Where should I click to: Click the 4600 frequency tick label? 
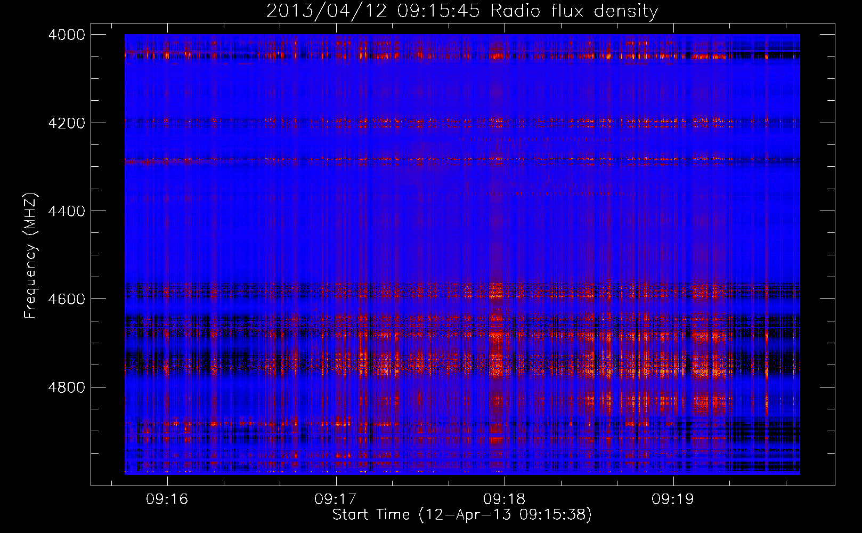[67, 299]
